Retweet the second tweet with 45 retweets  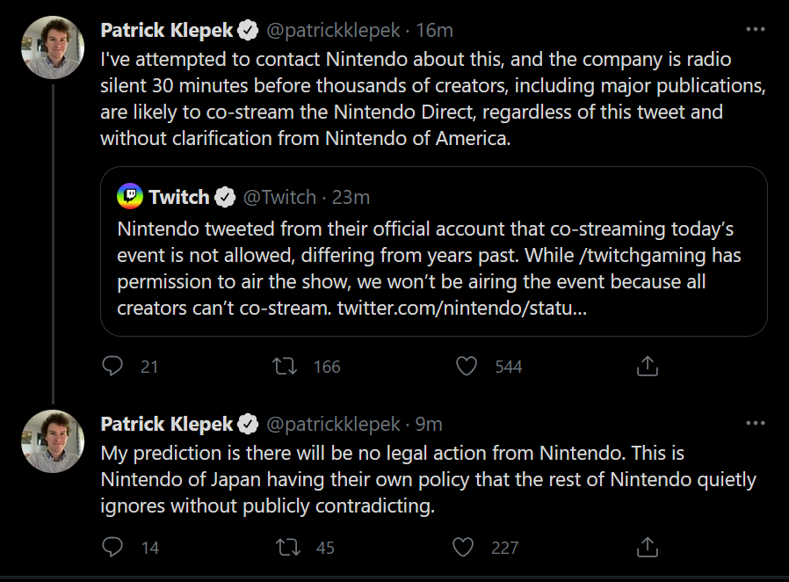tap(286, 548)
